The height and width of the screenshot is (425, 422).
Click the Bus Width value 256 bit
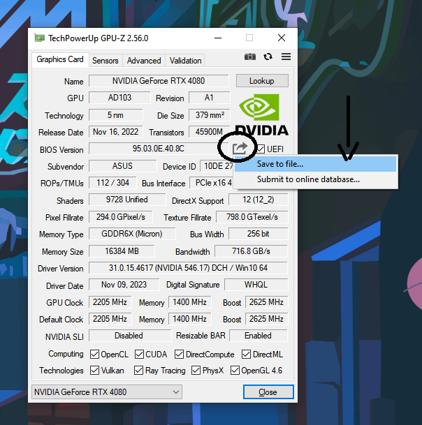[x=258, y=234]
